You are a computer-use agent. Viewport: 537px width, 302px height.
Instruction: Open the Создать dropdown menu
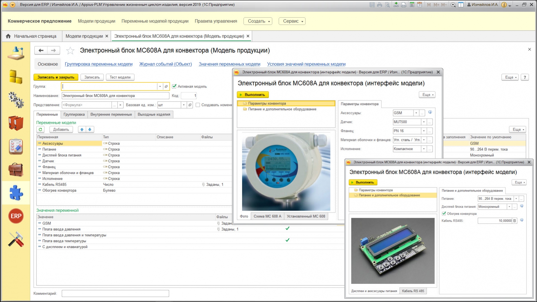[x=258, y=21]
